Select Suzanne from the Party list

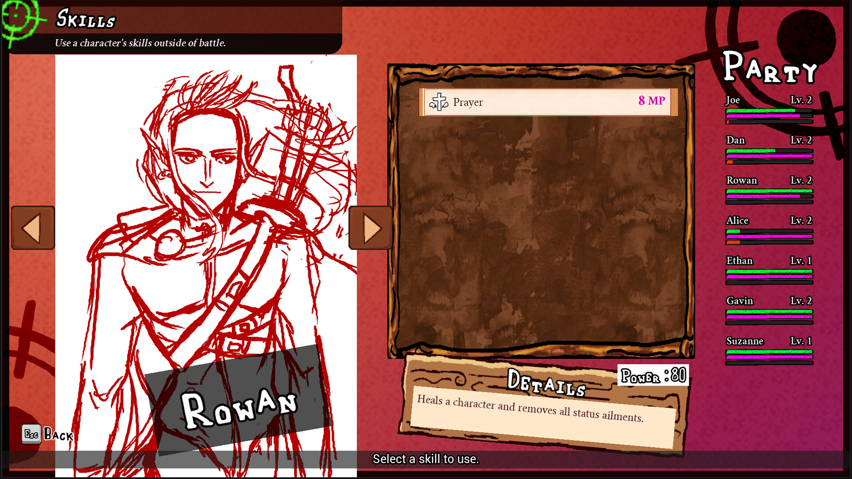(769, 350)
